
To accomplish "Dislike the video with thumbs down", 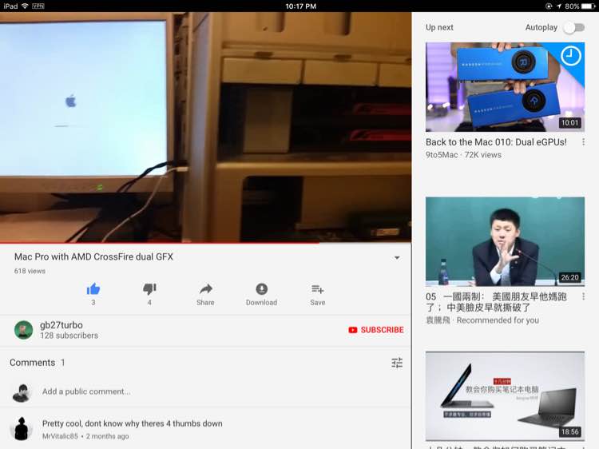I will click(x=149, y=289).
